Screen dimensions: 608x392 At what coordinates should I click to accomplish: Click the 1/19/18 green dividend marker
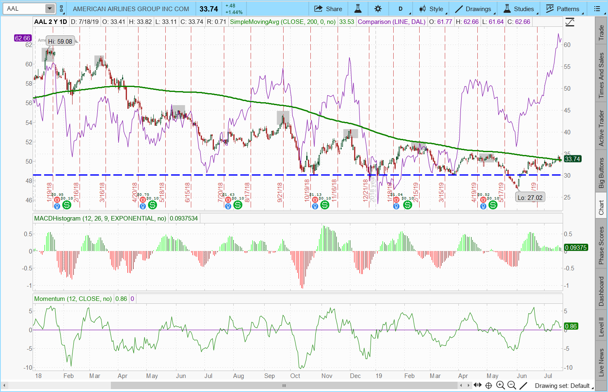point(66,204)
